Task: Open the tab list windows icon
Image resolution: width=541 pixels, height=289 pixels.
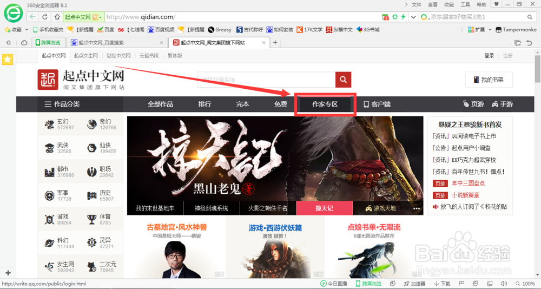Action: tap(518, 43)
